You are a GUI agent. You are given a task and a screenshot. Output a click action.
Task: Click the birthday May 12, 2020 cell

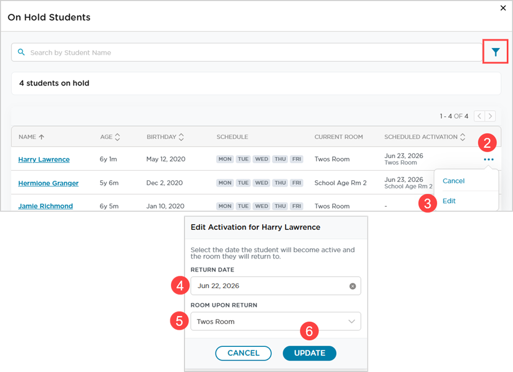click(165, 159)
